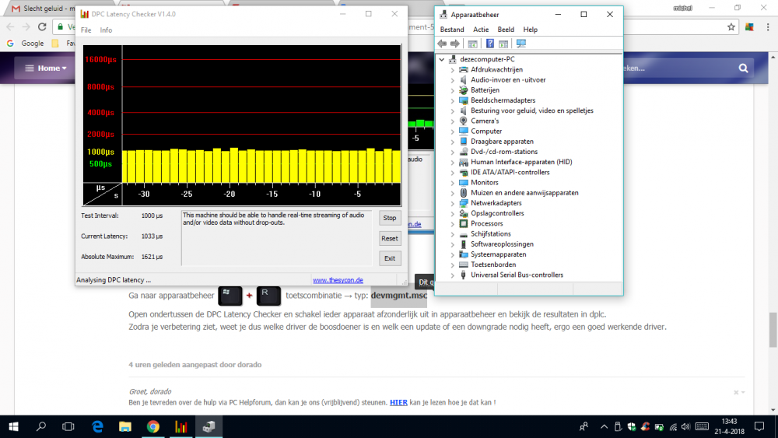Expand the Audio-invoer en -uitvoer category
Image resolution: width=778 pixels, height=438 pixels.
click(453, 80)
